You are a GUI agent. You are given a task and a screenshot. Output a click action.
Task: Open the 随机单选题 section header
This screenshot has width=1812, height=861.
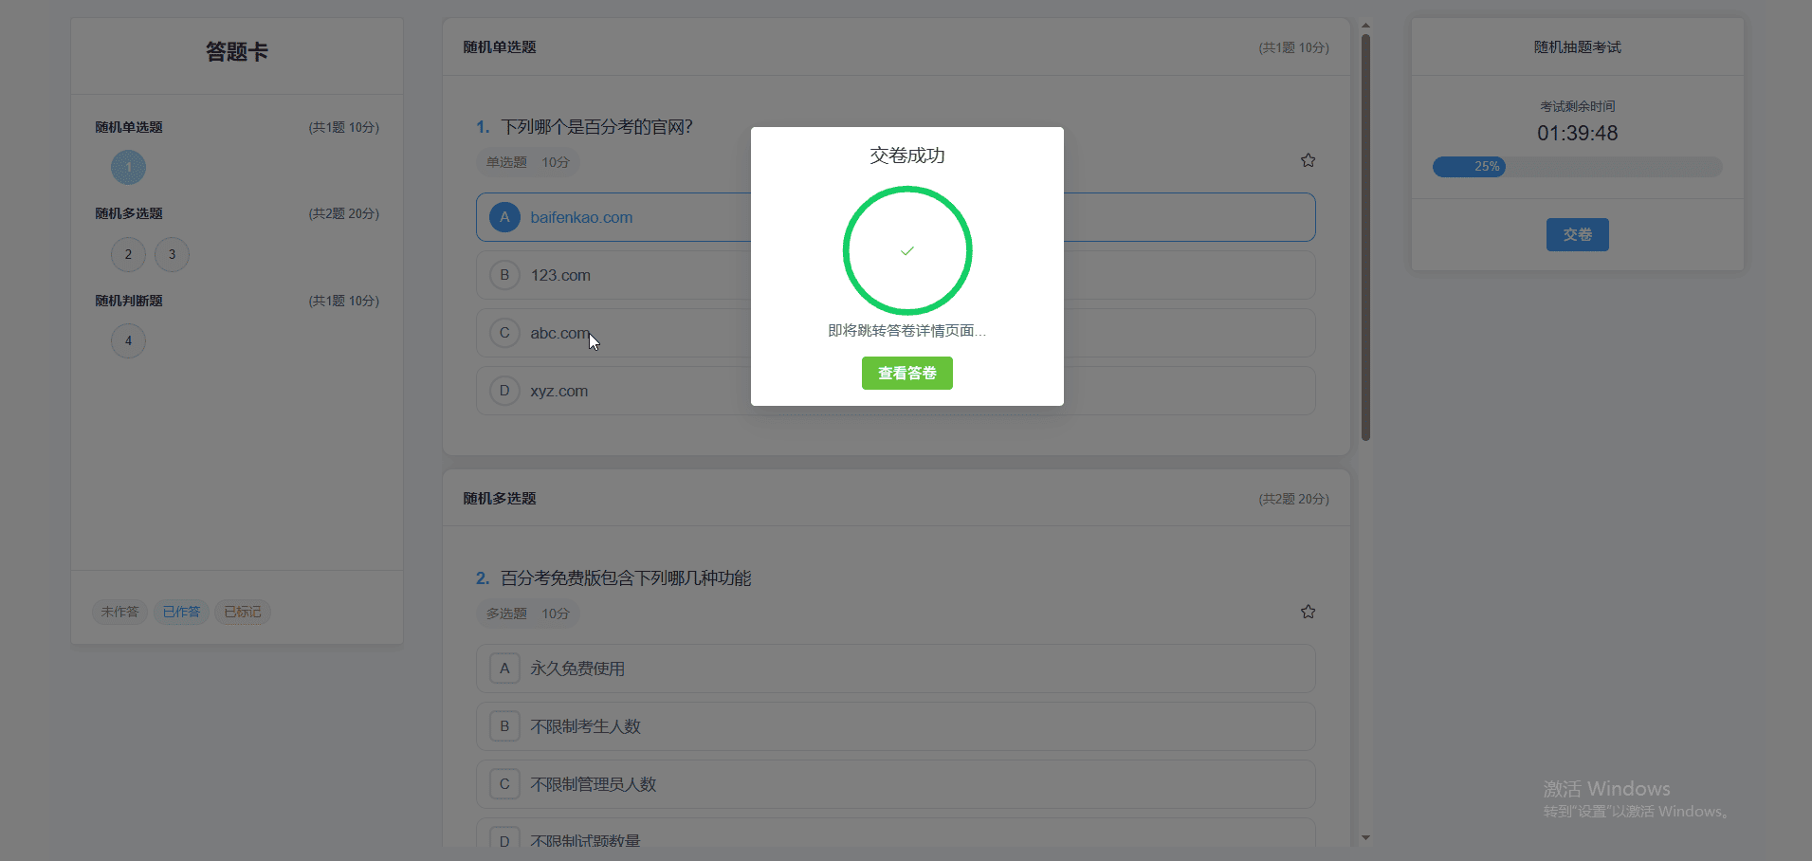(499, 46)
